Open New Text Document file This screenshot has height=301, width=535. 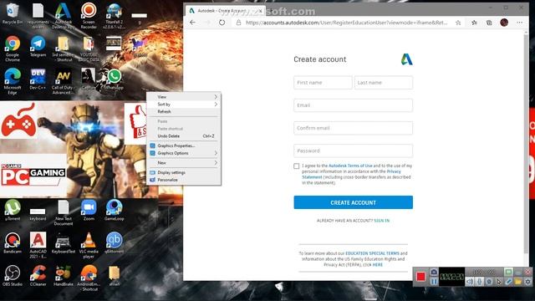pos(64,212)
